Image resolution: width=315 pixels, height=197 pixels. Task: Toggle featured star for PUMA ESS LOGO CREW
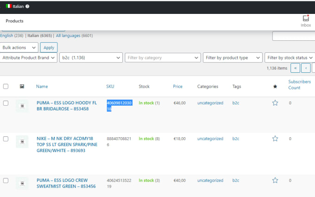(x=275, y=180)
